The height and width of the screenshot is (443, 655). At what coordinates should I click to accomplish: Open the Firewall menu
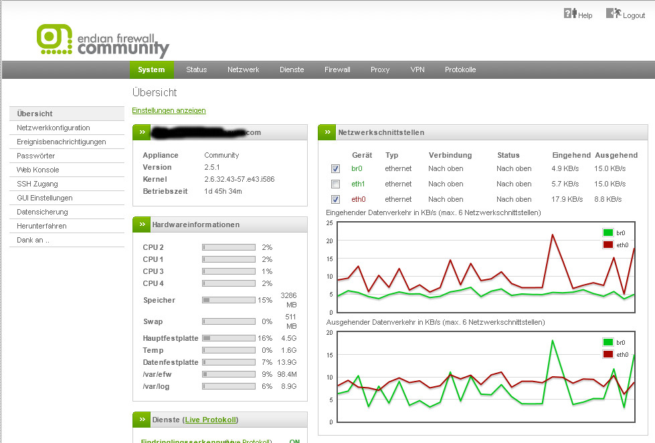point(337,69)
